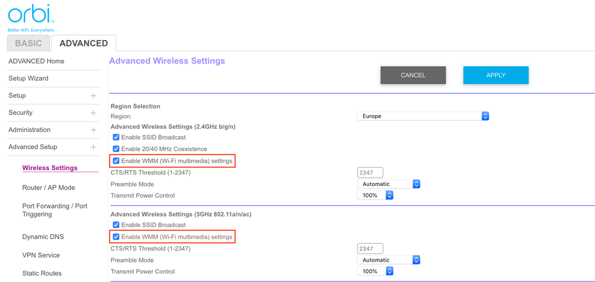Open the Region dropdown set to Europe
Screen dimensions: 595x282
(x=423, y=116)
